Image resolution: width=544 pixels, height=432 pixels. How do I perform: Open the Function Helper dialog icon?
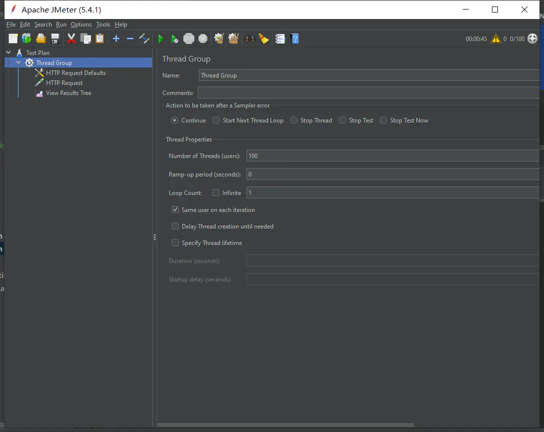pyautogui.click(x=281, y=38)
